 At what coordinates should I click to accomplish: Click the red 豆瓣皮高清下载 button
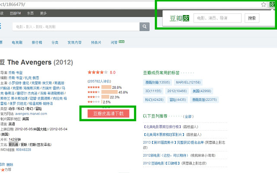pyautogui.click(x=109, y=113)
